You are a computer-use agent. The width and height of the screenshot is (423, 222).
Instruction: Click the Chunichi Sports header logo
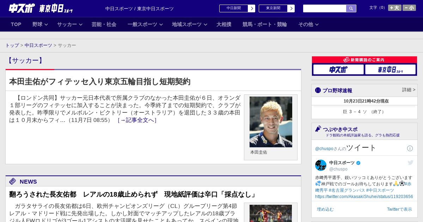coord(22,8)
